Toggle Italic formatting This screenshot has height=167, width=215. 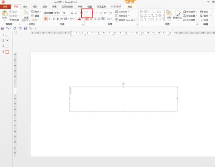point(49,18)
